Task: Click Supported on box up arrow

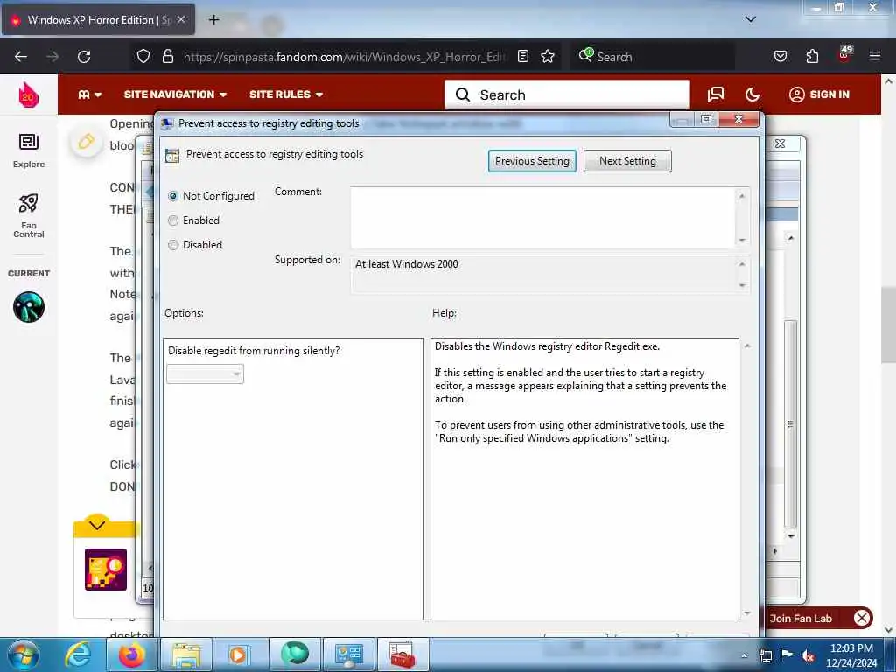Action: click(x=742, y=264)
